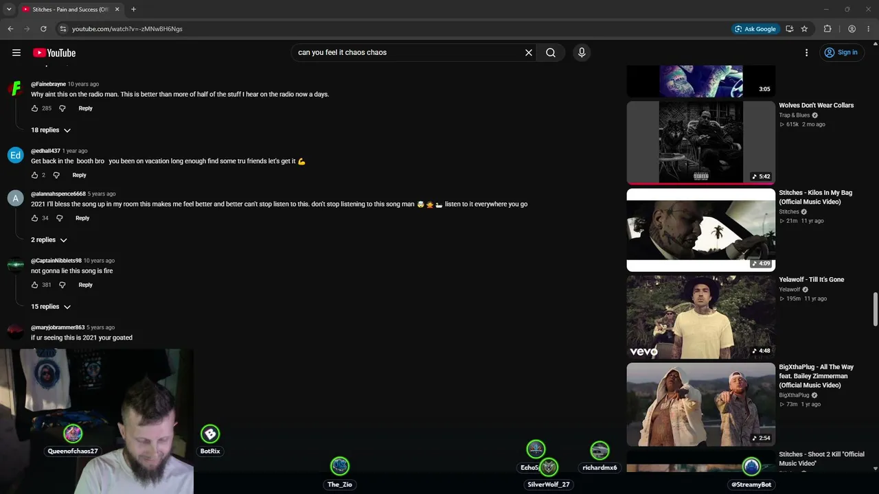Dislike the comment by @CaptainNibblets98
Image resolution: width=879 pixels, height=494 pixels.
pyautogui.click(x=62, y=285)
